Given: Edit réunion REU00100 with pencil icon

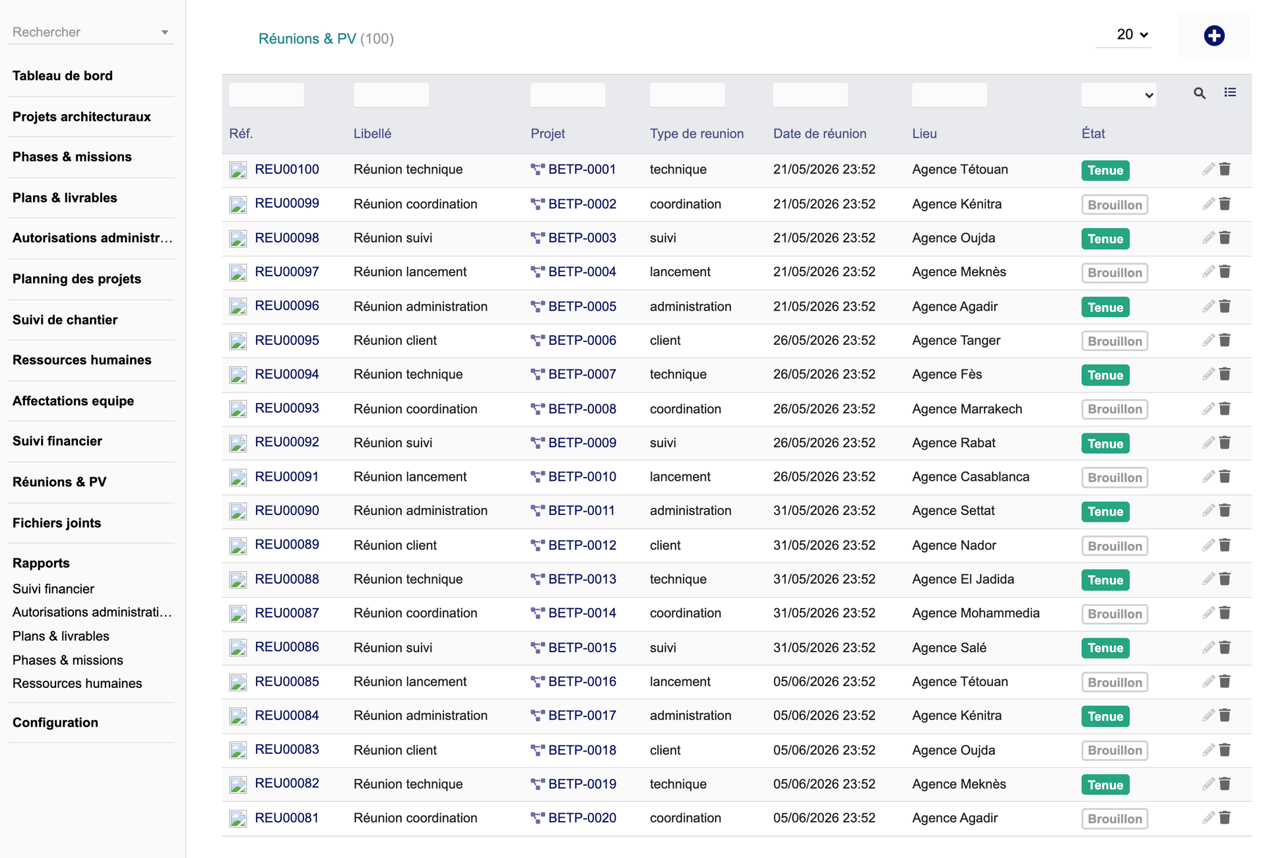Looking at the screenshot, I should pos(1208,169).
